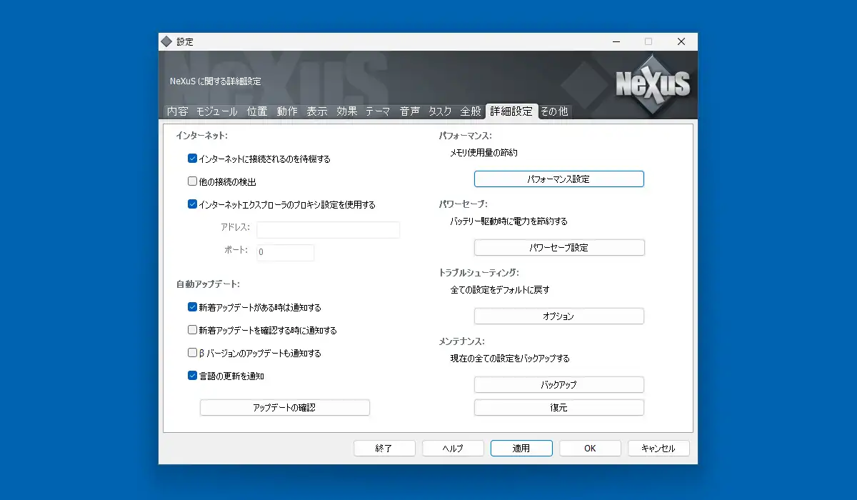
Task: Click the パワーセーブ: heading
Action: pyautogui.click(x=463, y=204)
